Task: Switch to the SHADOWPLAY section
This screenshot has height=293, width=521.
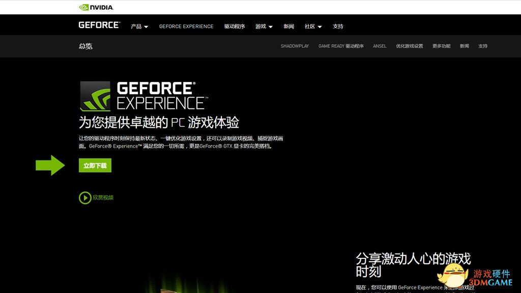Action: (x=295, y=46)
